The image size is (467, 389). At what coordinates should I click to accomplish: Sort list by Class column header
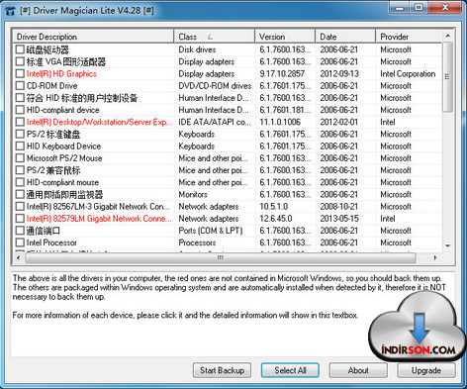coord(215,37)
